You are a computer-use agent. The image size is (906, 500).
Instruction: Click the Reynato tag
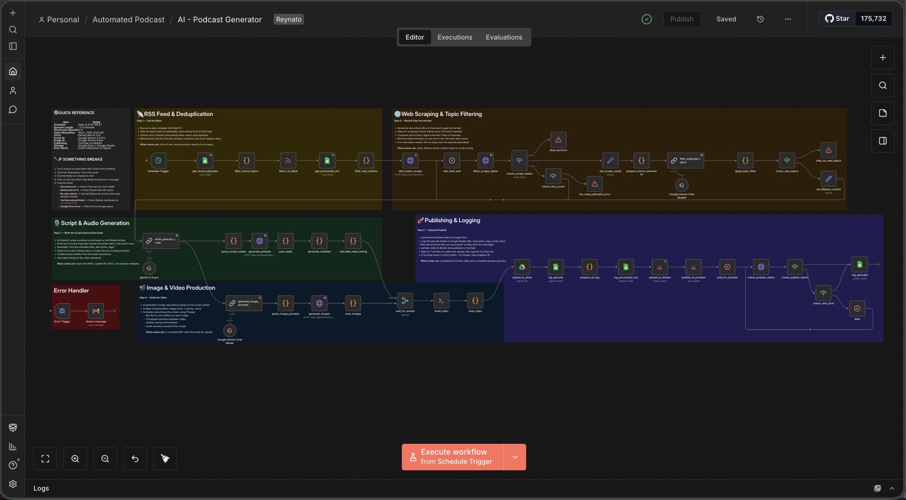point(289,19)
